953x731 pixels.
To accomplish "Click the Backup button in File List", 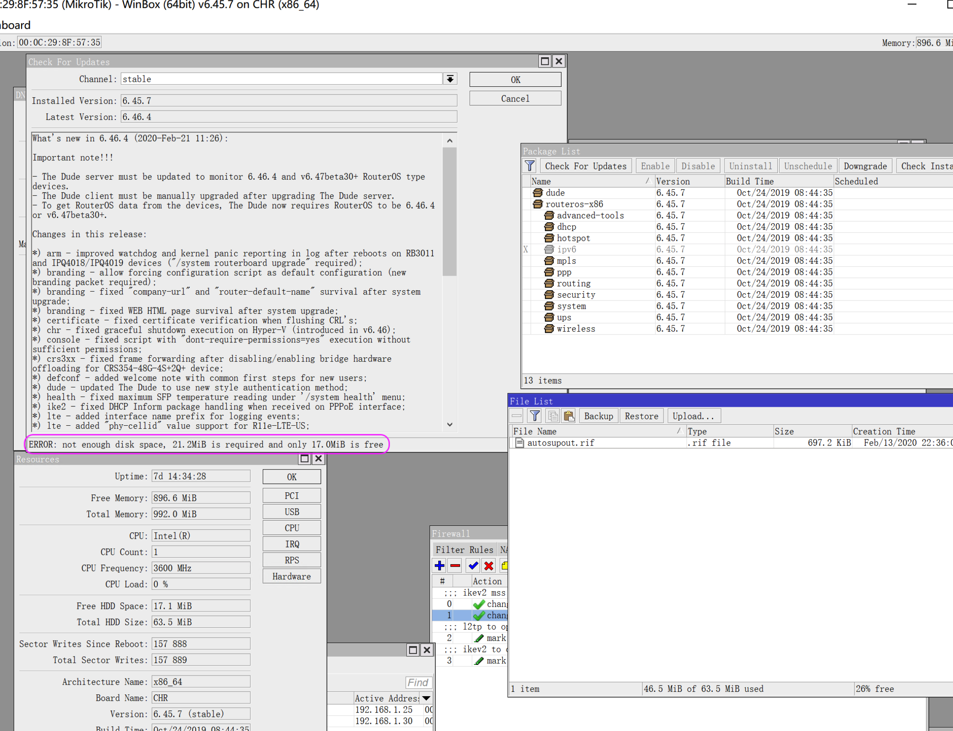I will click(598, 416).
